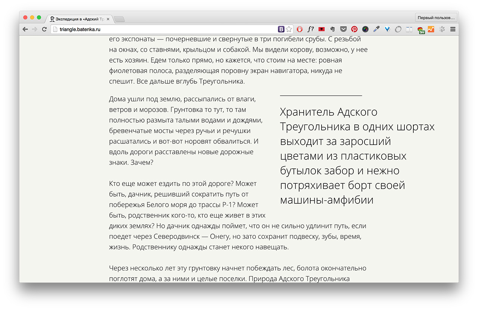The width and height of the screenshot is (478, 310).
Task: Go back to the previous page
Action: click(x=25, y=29)
